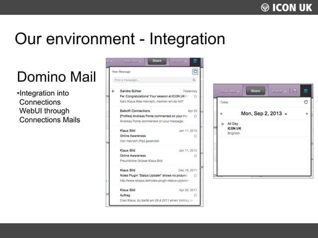Viewport: 318px width, 238px height.
Task: Go to previous day in calendar
Action: (x=221, y=114)
